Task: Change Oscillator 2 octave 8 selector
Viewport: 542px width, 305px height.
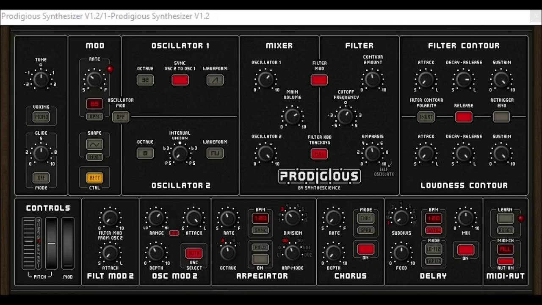Action: coord(145,153)
